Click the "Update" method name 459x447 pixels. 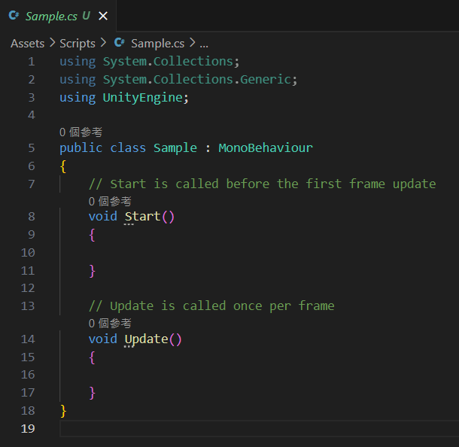[x=147, y=339]
